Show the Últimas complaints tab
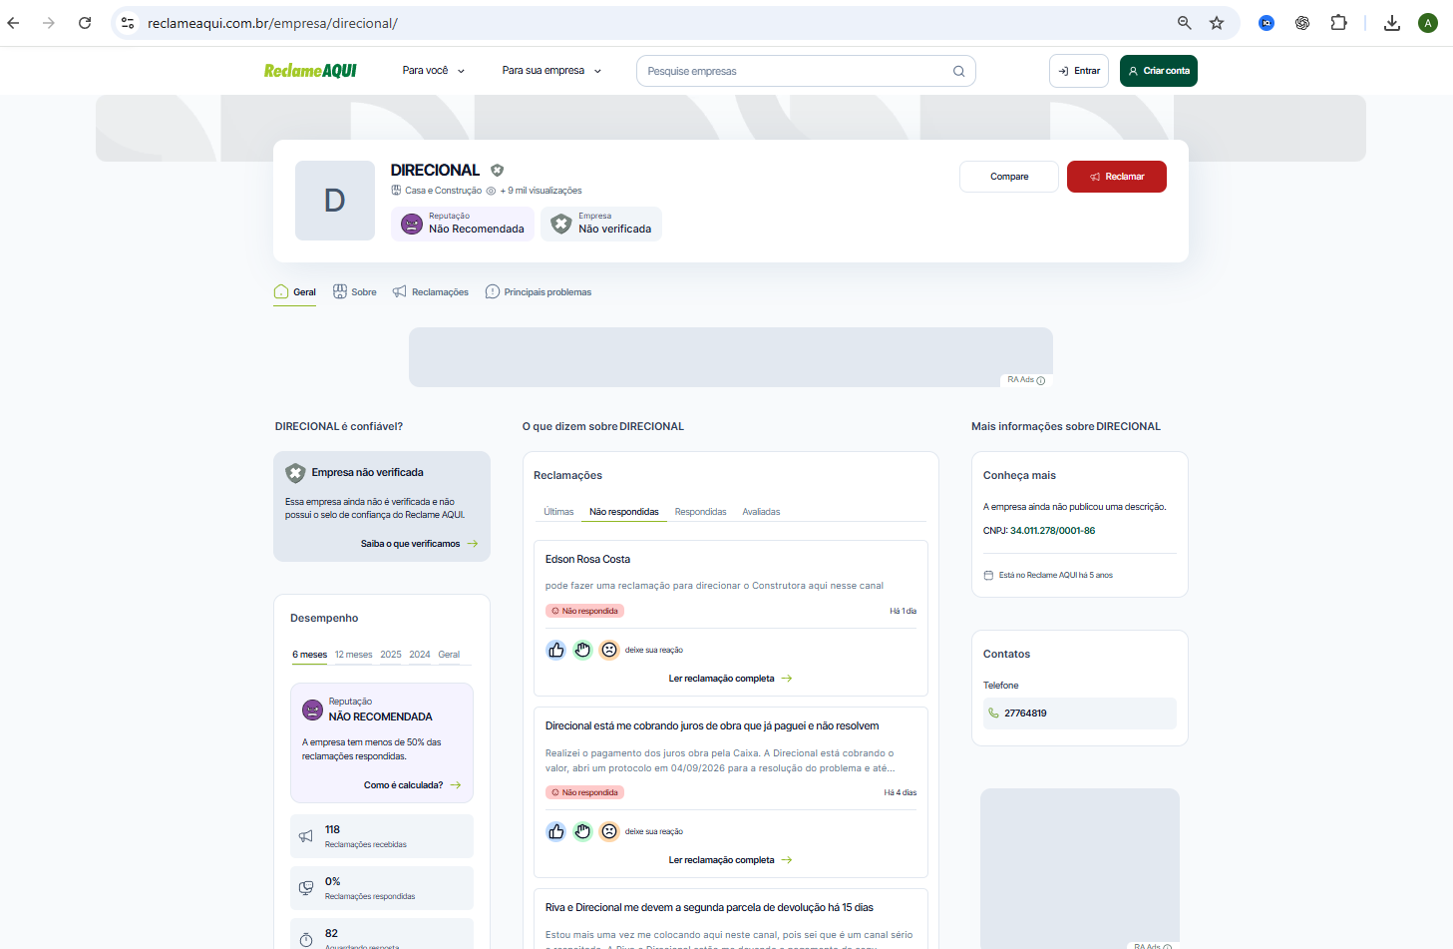Screen dimensions: 1453x949 [x=558, y=512]
